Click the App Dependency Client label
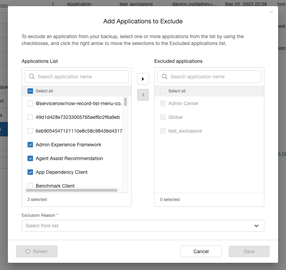 click(62, 172)
